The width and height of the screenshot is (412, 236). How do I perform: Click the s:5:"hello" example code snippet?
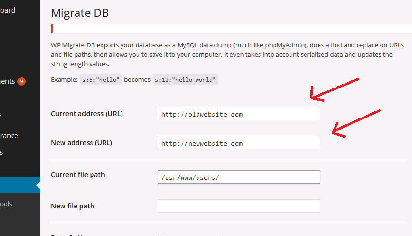tap(101, 79)
